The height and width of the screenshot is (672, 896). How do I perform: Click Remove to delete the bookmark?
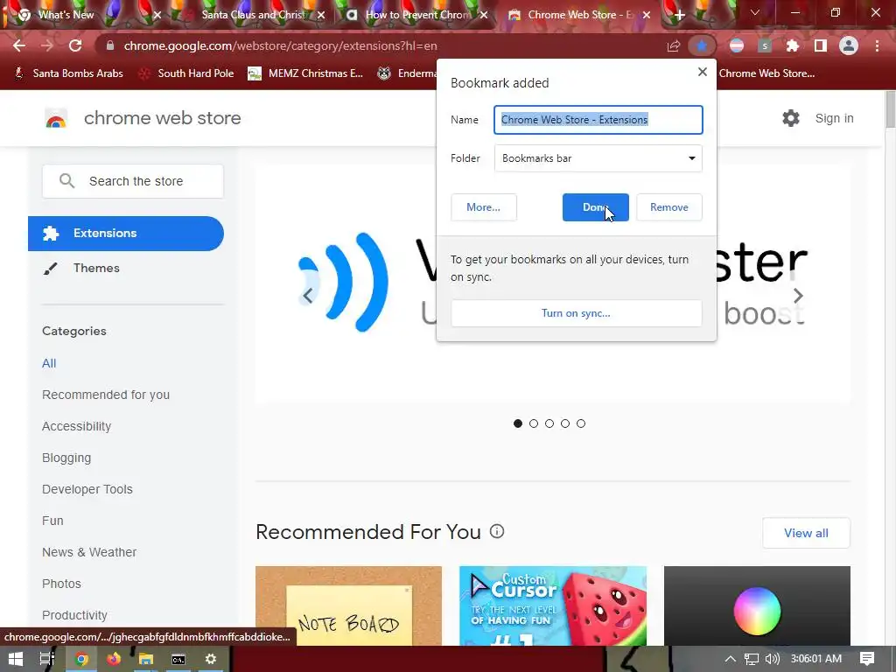pos(669,207)
